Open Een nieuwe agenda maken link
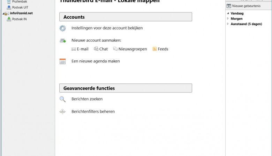 [96, 61]
